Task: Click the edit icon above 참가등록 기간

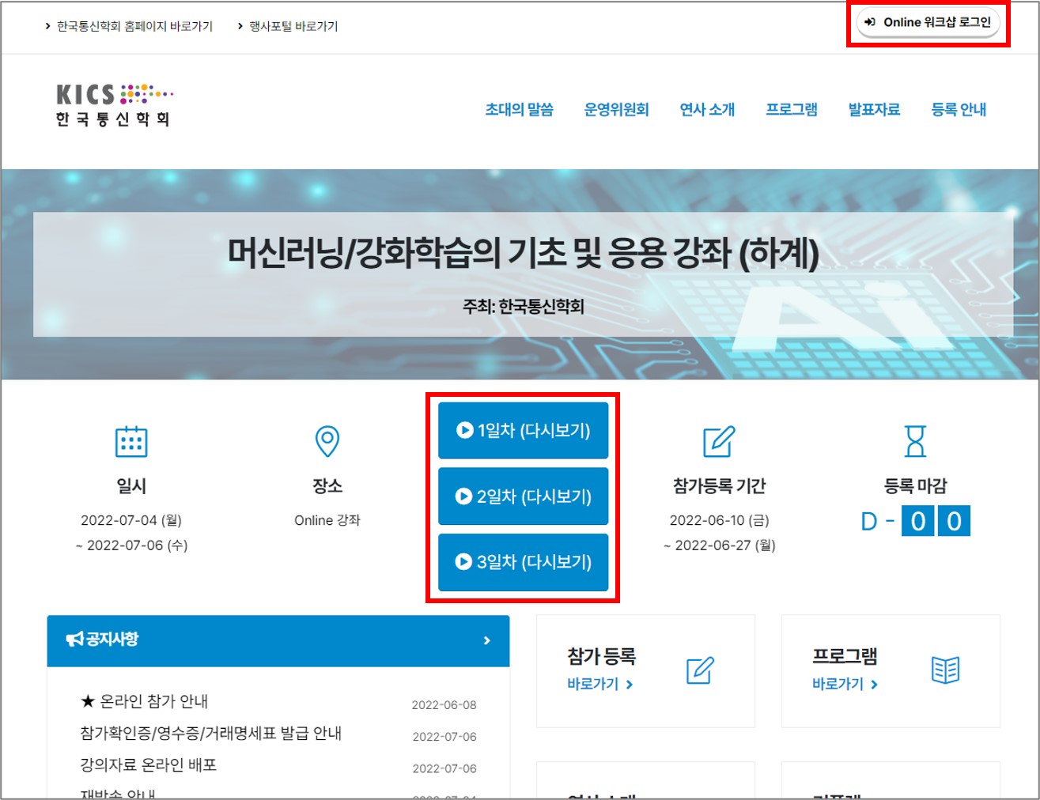Action: [x=718, y=441]
